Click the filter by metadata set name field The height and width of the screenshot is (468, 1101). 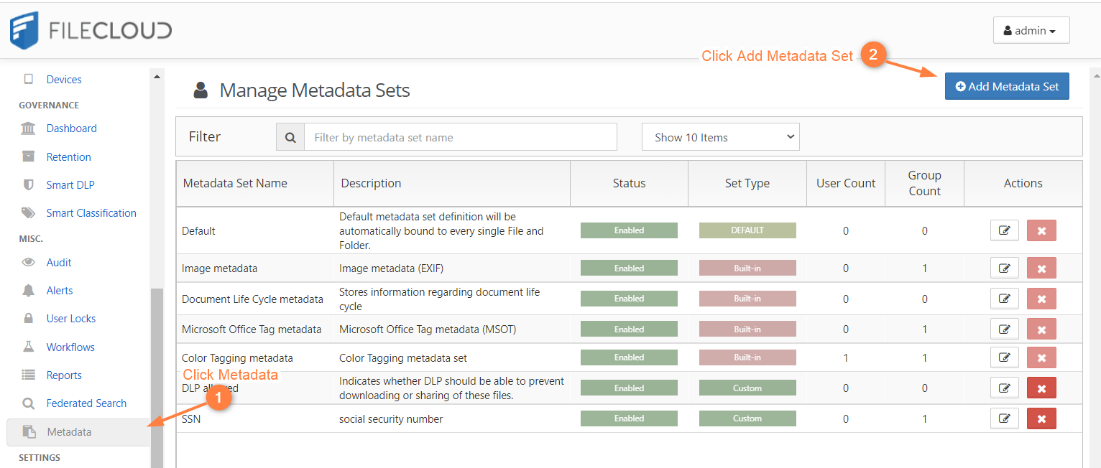point(460,137)
